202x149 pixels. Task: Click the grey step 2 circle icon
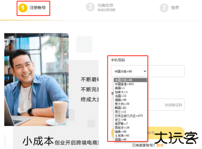pos(90,7)
